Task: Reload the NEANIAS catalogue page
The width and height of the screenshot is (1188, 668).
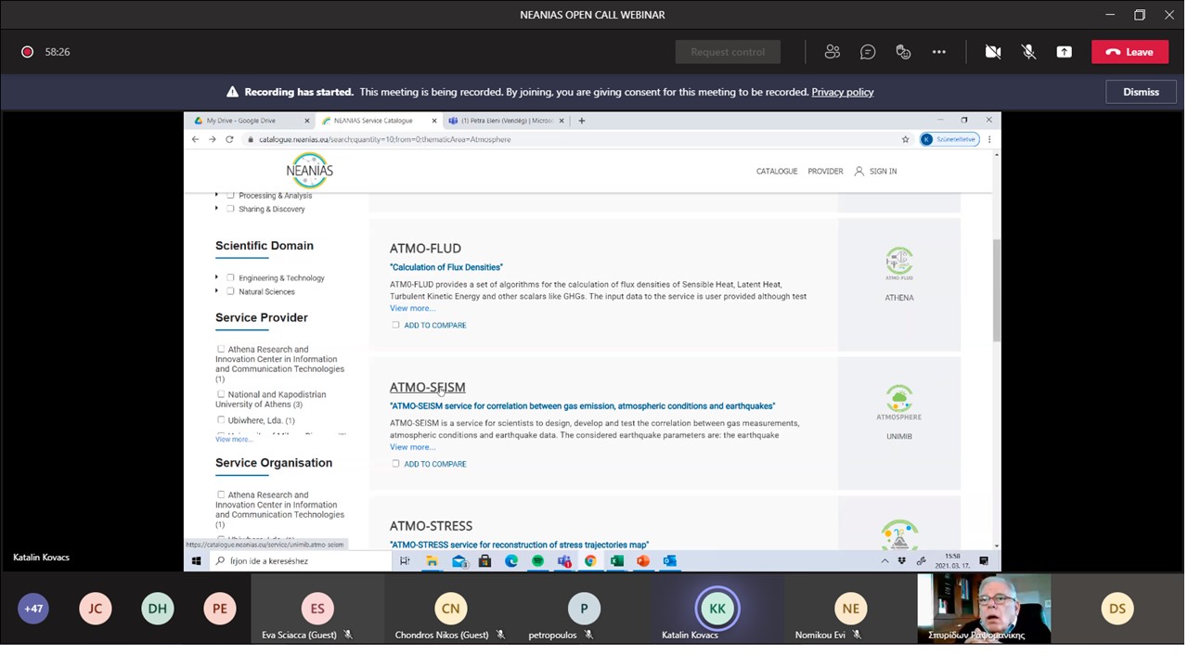Action: click(229, 139)
